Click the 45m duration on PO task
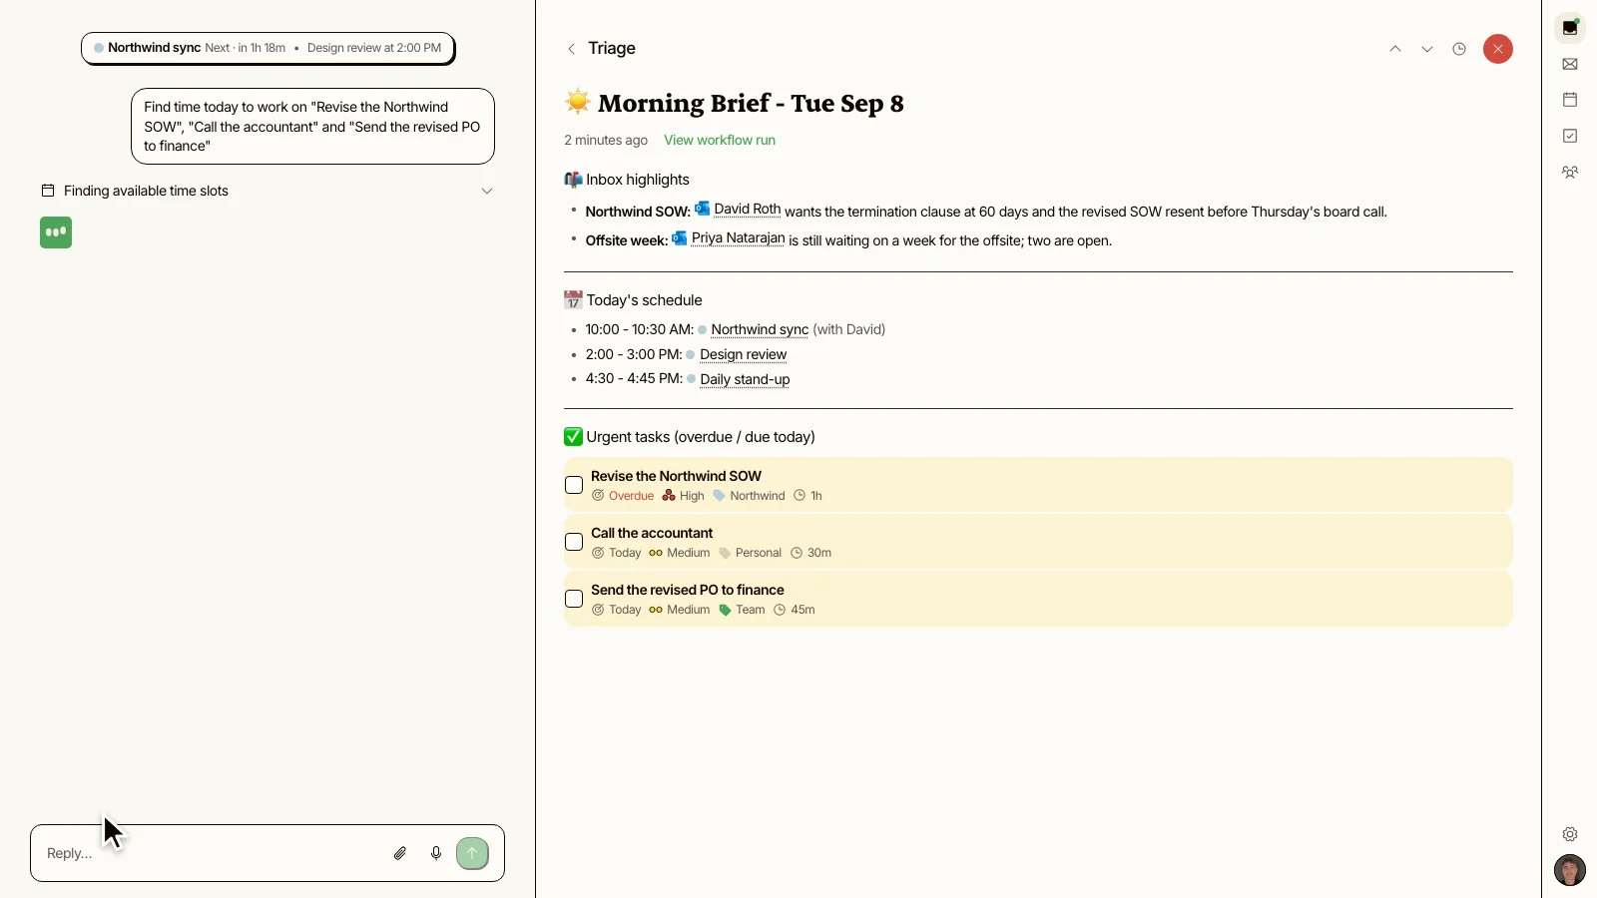 click(795, 610)
